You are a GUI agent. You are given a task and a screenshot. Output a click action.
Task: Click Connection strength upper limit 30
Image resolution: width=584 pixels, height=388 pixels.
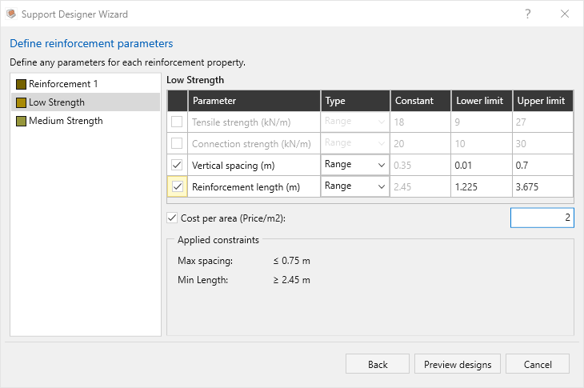[542, 143]
